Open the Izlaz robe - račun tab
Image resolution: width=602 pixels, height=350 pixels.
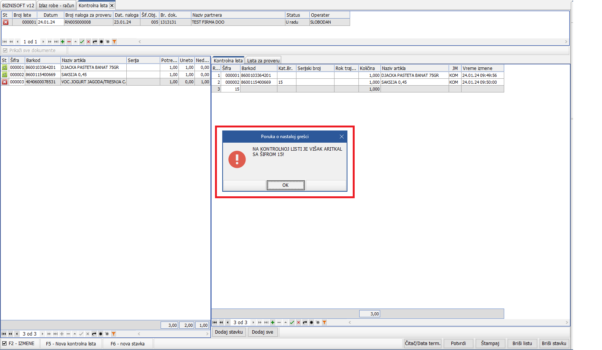point(56,6)
